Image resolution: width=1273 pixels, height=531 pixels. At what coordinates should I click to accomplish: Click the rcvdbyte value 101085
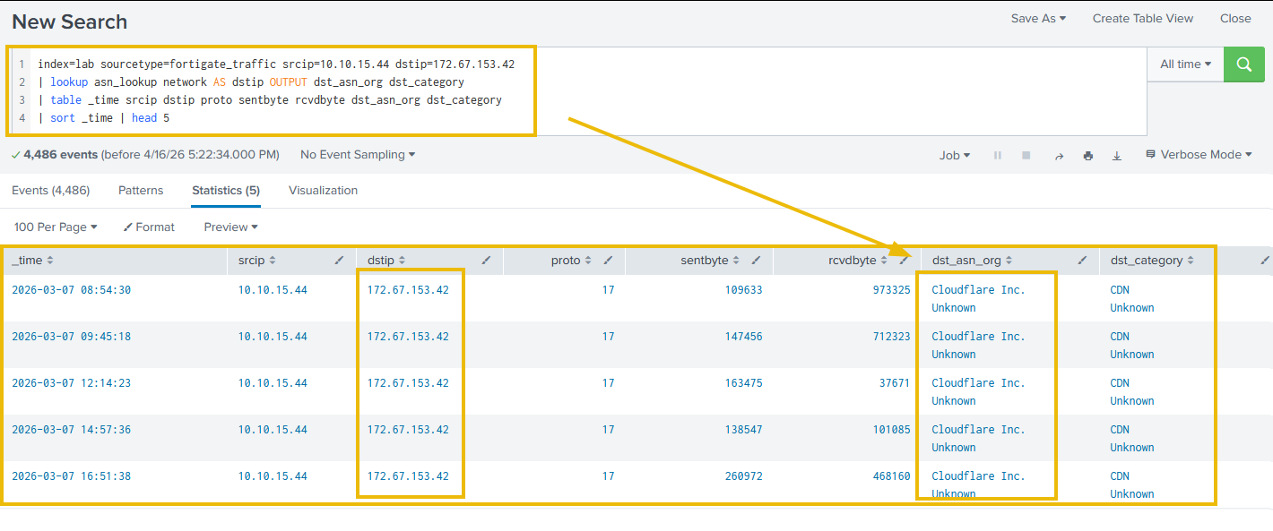coord(891,430)
